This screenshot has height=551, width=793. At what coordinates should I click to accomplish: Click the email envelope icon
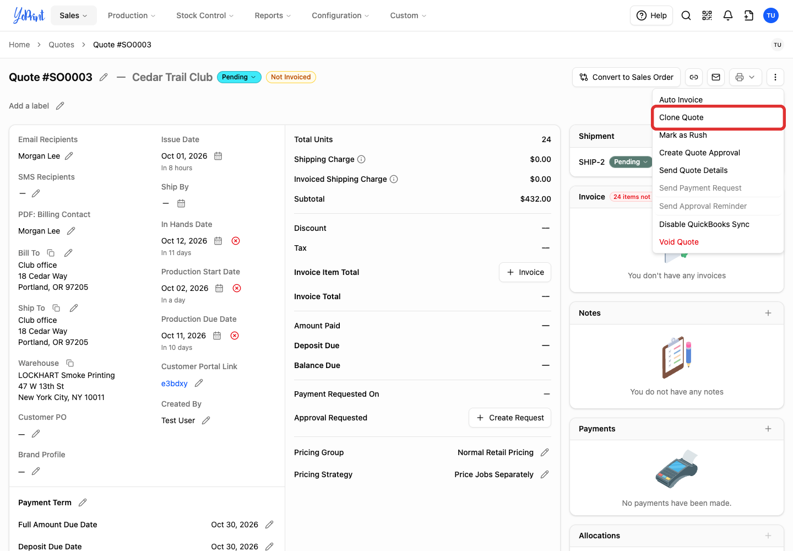point(716,77)
